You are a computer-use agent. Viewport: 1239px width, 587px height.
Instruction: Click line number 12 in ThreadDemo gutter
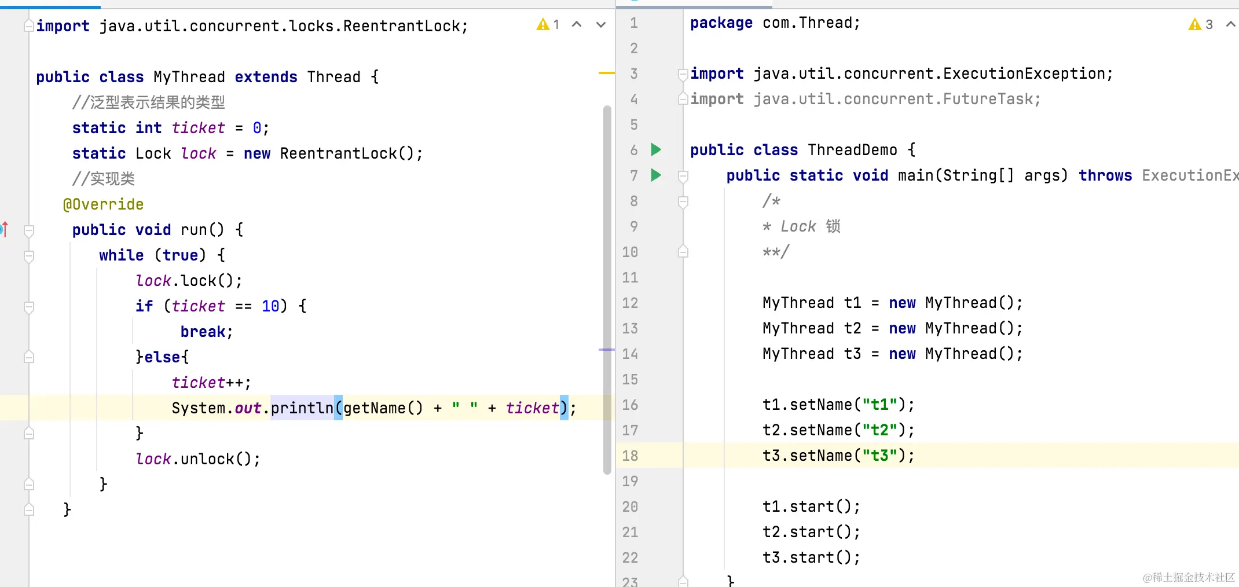point(630,303)
